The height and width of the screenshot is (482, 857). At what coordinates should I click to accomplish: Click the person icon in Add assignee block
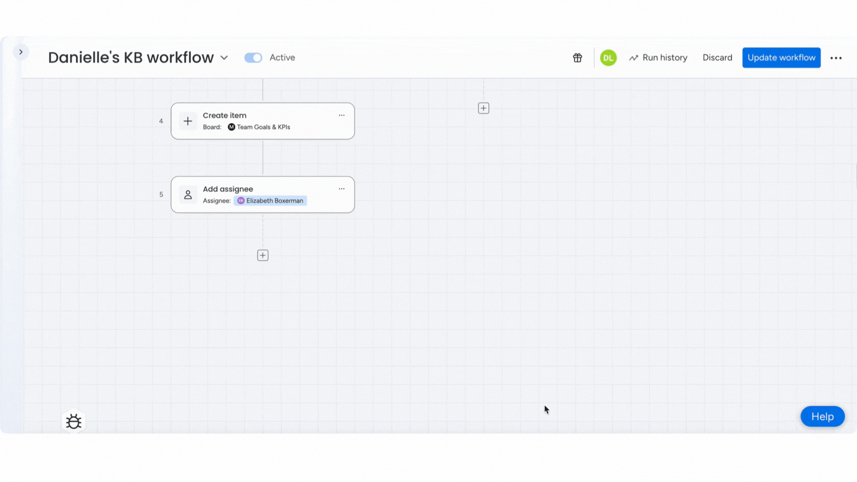point(188,195)
